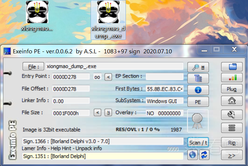This screenshot has width=248, height=166.
Task: Go to the home icon button
Action: coord(232,101)
